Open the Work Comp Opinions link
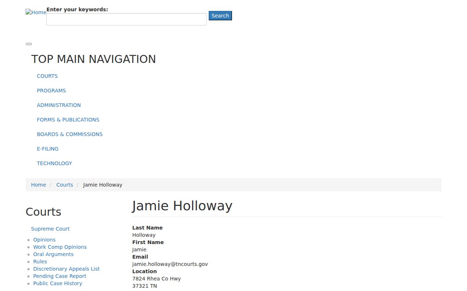The image size is (467, 291). (60, 247)
